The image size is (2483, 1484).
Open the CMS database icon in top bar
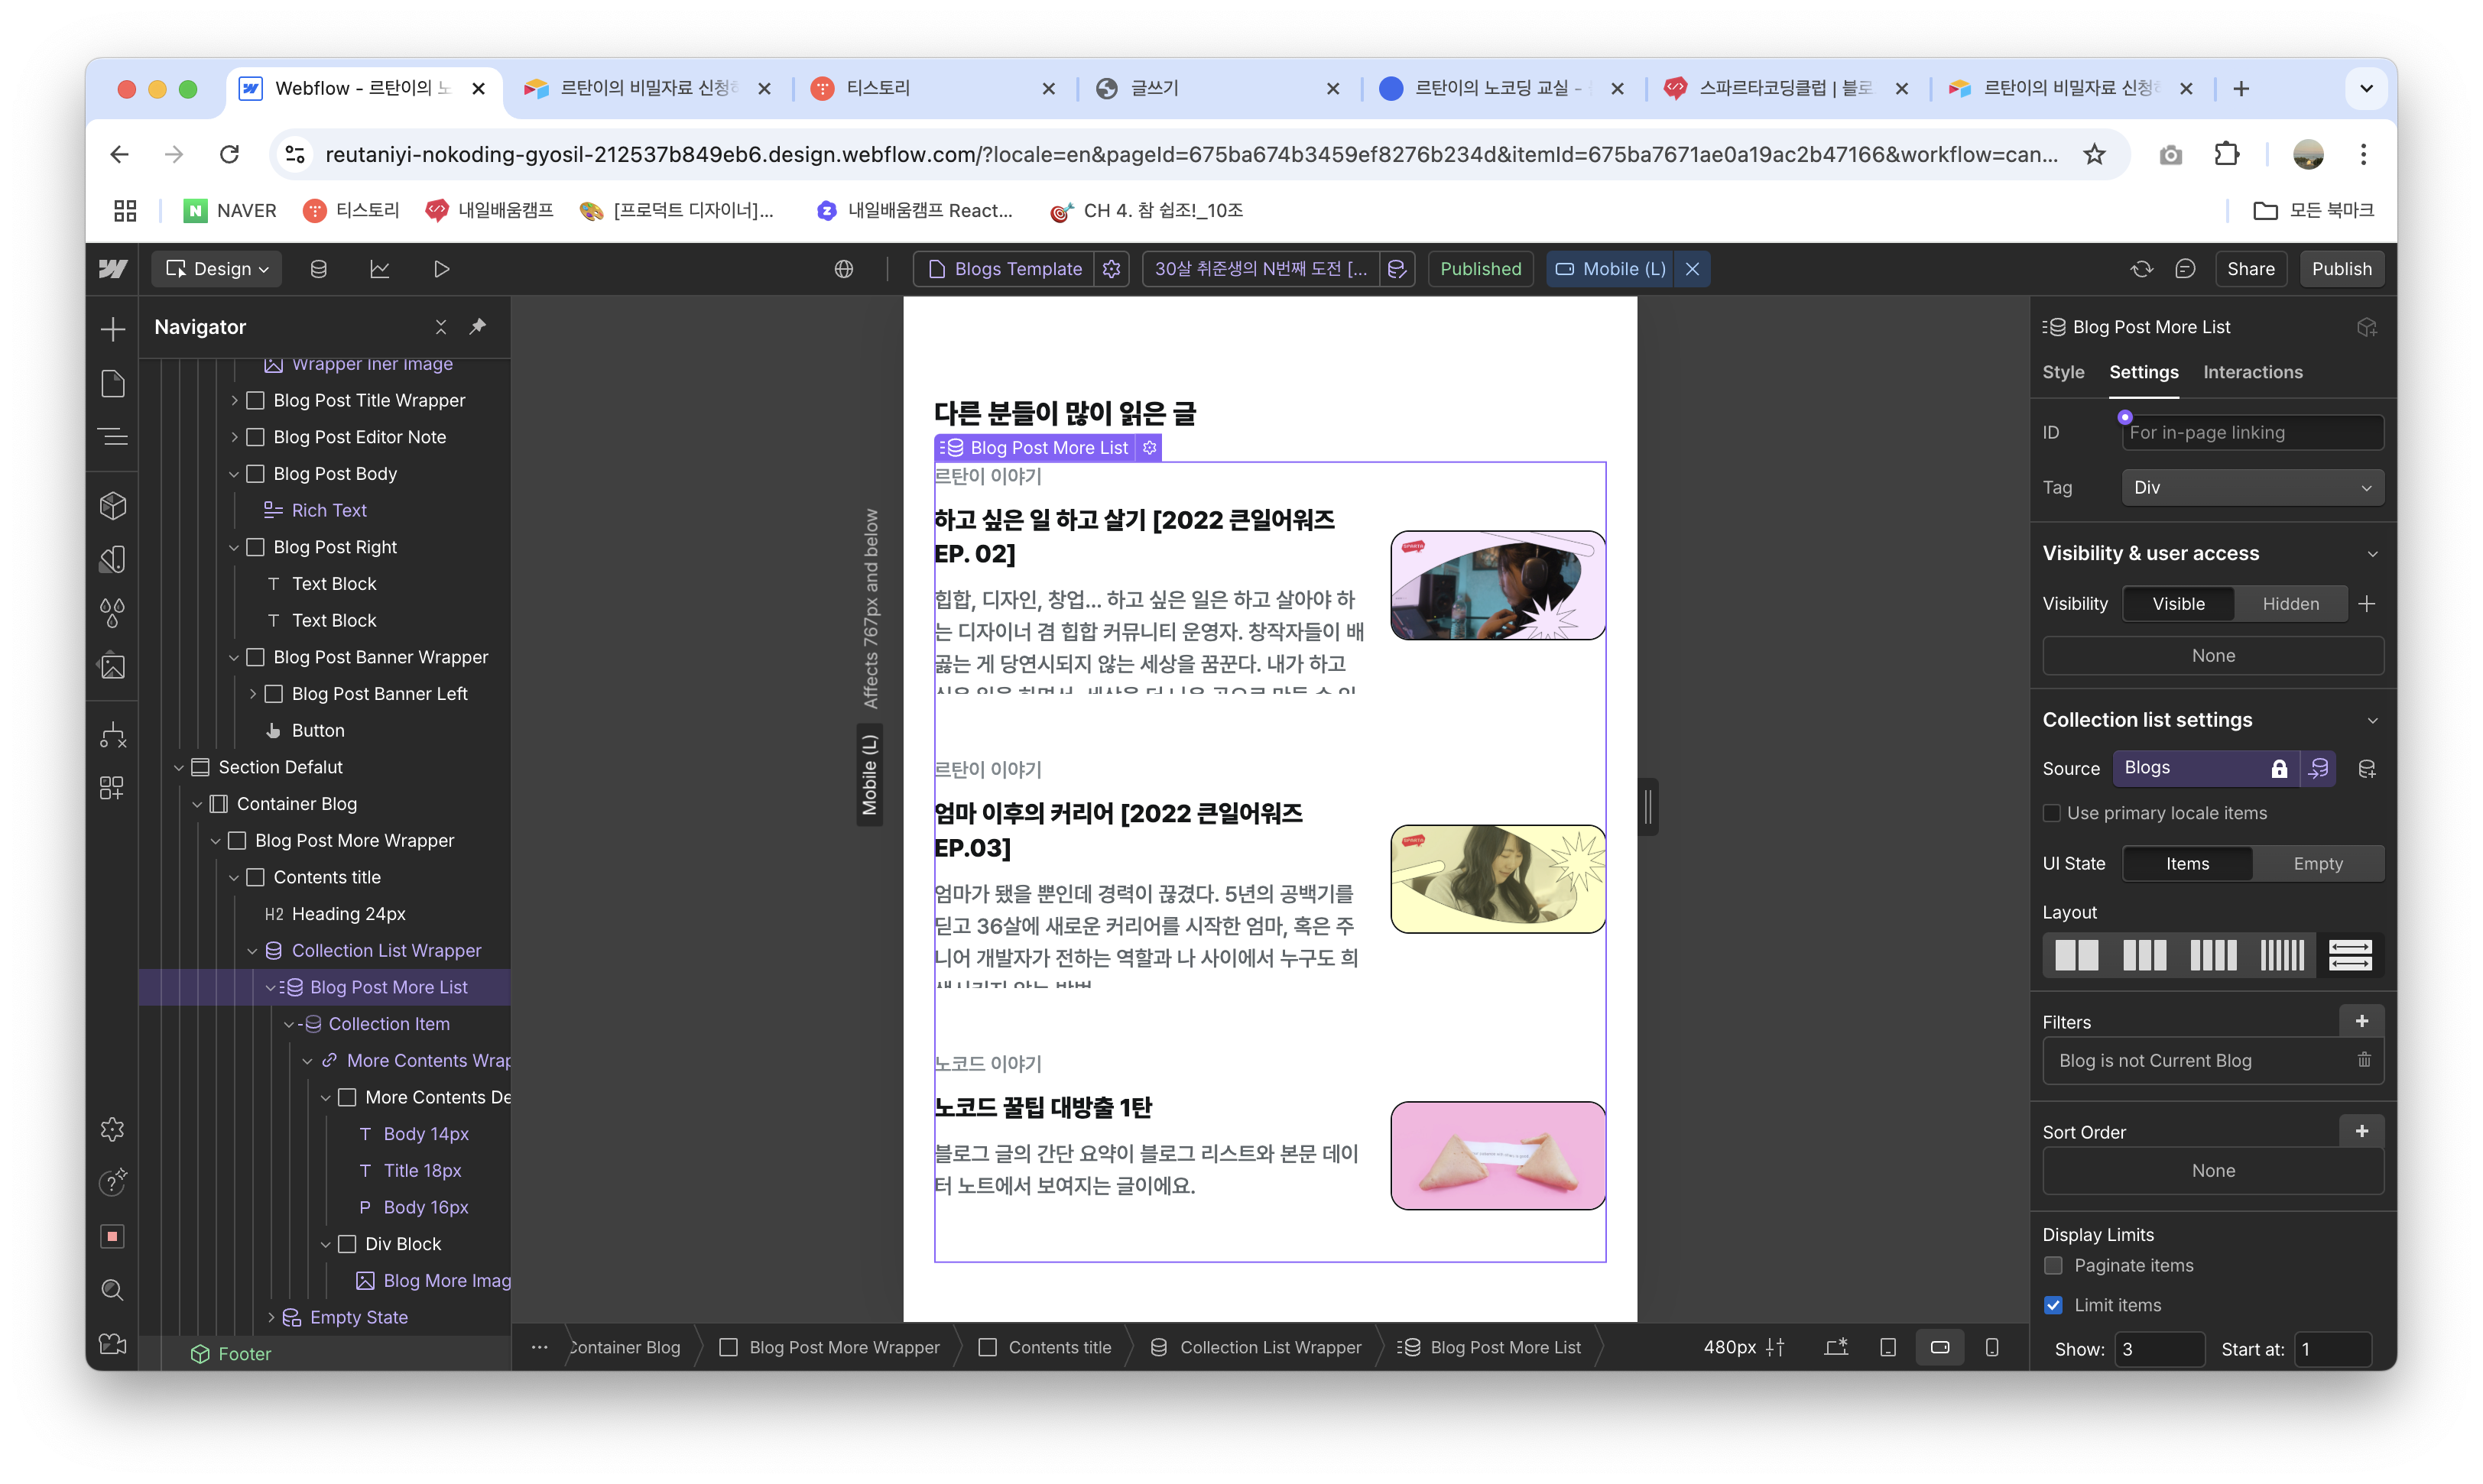point(318,269)
